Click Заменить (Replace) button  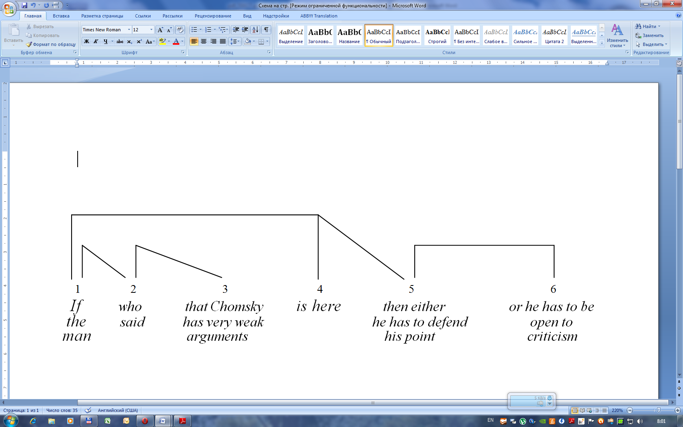649,35
